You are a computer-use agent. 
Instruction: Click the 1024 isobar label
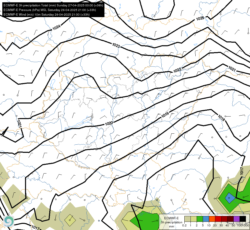click(56, 27)
